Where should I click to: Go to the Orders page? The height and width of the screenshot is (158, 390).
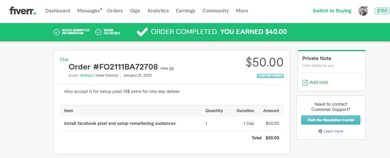pos(115,11)
